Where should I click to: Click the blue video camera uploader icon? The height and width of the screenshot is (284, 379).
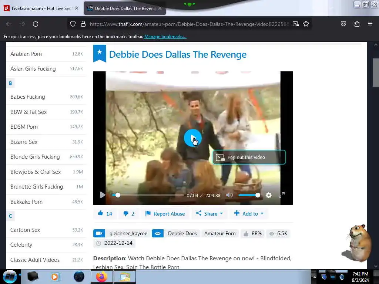99,234
